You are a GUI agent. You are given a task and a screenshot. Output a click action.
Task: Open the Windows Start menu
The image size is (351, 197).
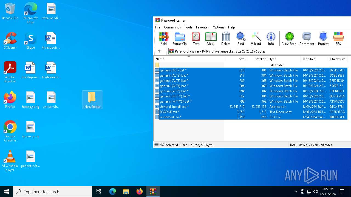tap(7, 192)
